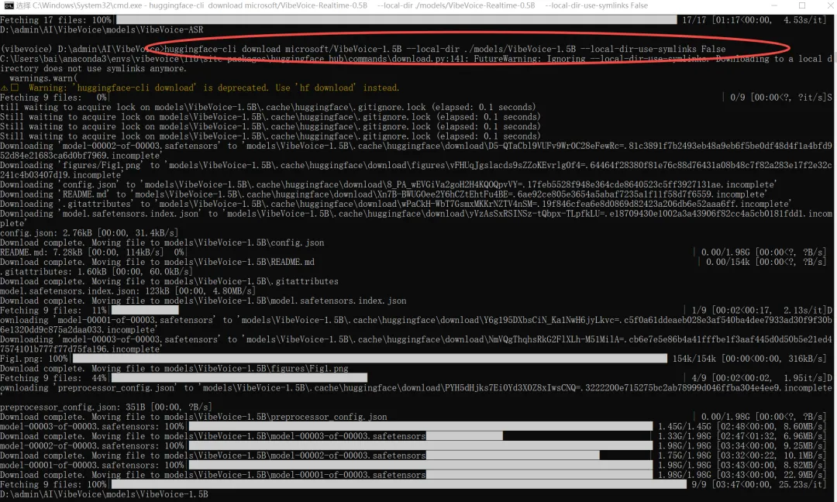Screen dimensions: 837x502
Task: Click 'Moving file to ...model.safetensors.index.json' line
Action: 203,301
